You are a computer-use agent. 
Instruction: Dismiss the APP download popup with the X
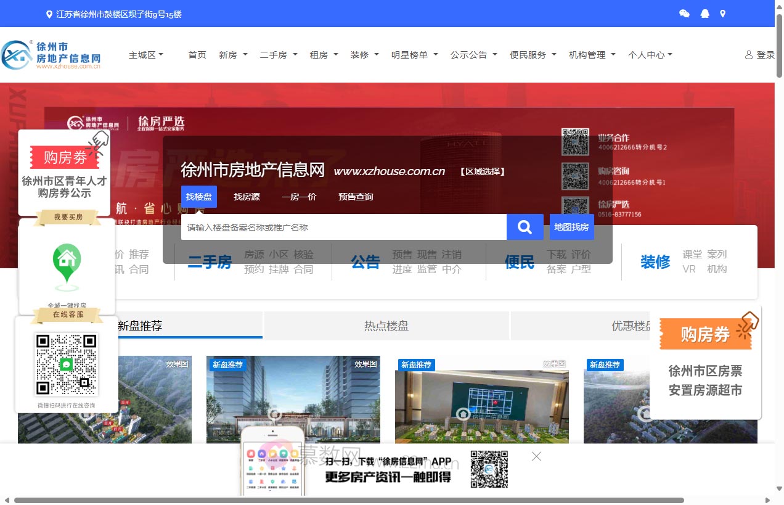[x=536, y=456]
